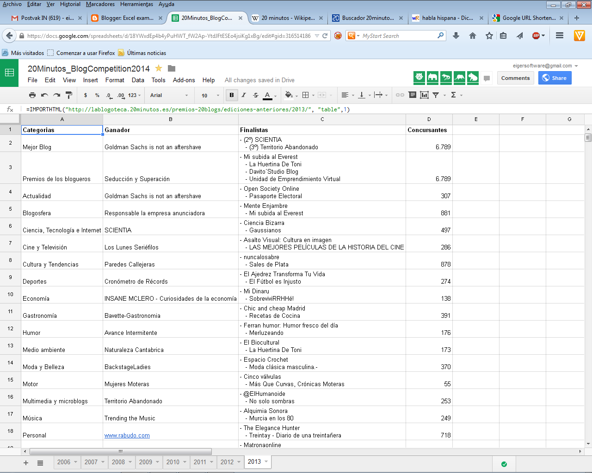The image size is (592, 473).
Task: Switch to the 2012 sheet tab
Action: click(230, 462)
